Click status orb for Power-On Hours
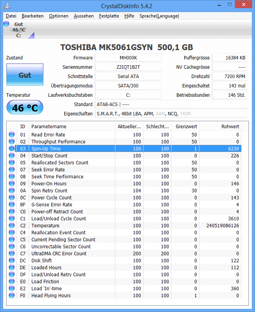This screenshot has width=255, height=312. (x=12, y=183)
